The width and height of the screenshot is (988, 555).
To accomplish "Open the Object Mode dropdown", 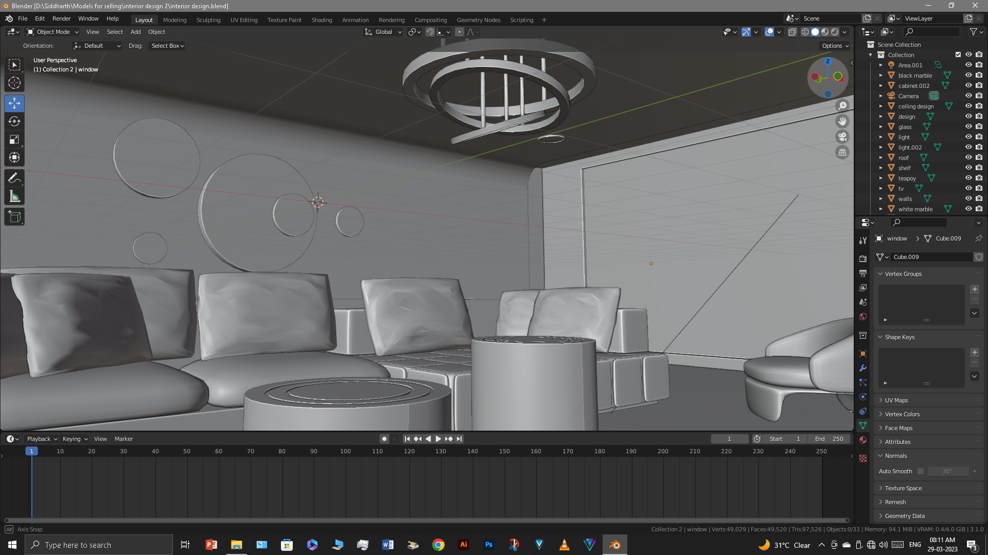I will click(53, 32).
